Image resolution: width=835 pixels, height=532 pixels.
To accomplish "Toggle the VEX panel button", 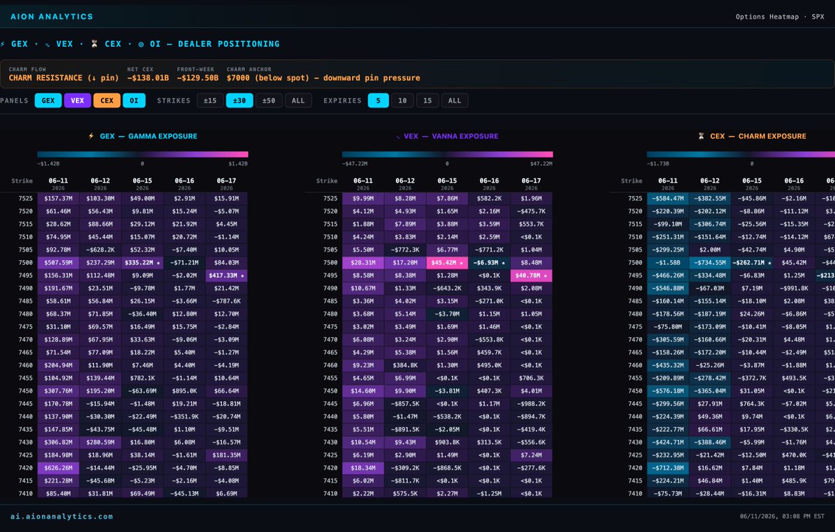I will tap(77, 101).
